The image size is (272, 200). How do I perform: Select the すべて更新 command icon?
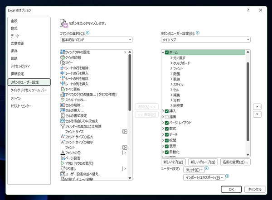(x=63, y=89)
